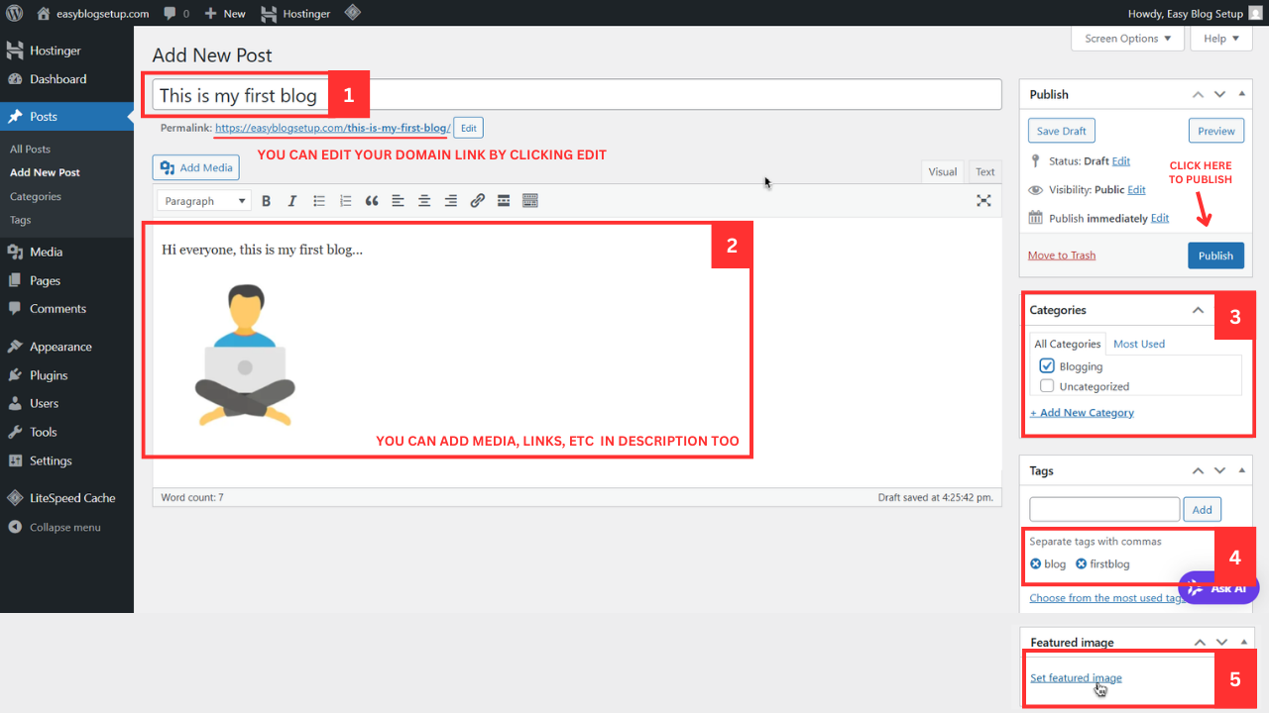The height and width of the screenshot is (713, 1269).
Task: Click Preview button
Action: tap(1216, 131)
